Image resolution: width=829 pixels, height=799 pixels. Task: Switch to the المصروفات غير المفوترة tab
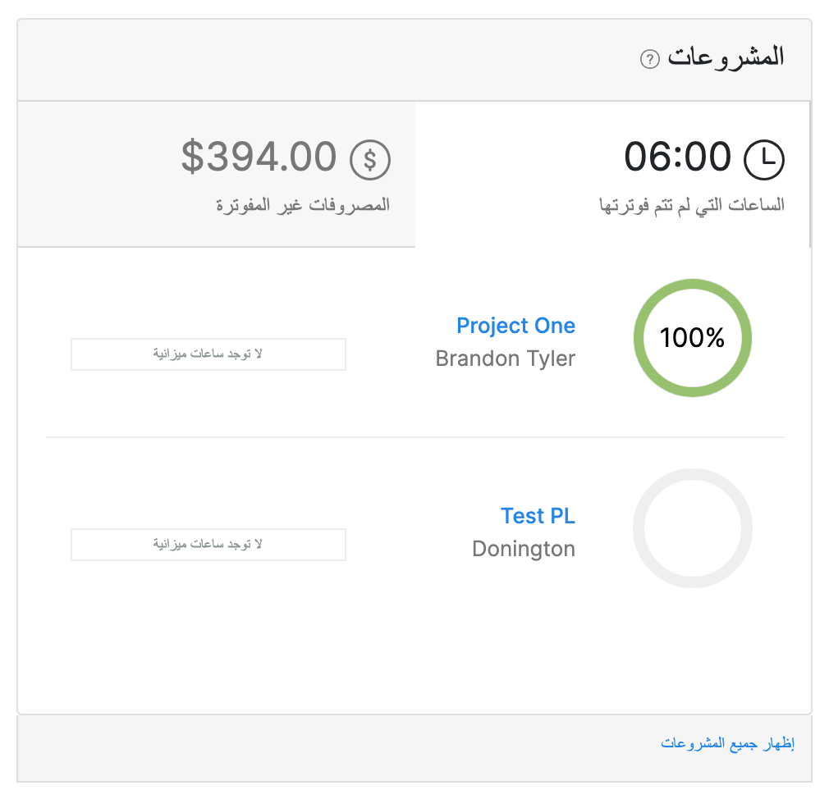303,204
